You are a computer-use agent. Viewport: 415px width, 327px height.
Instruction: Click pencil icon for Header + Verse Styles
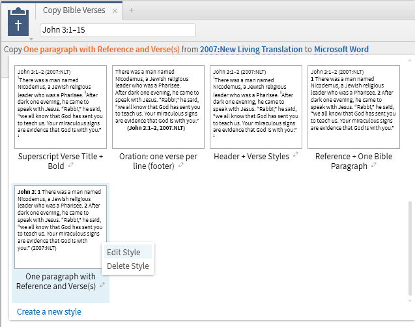pos(296,154)
